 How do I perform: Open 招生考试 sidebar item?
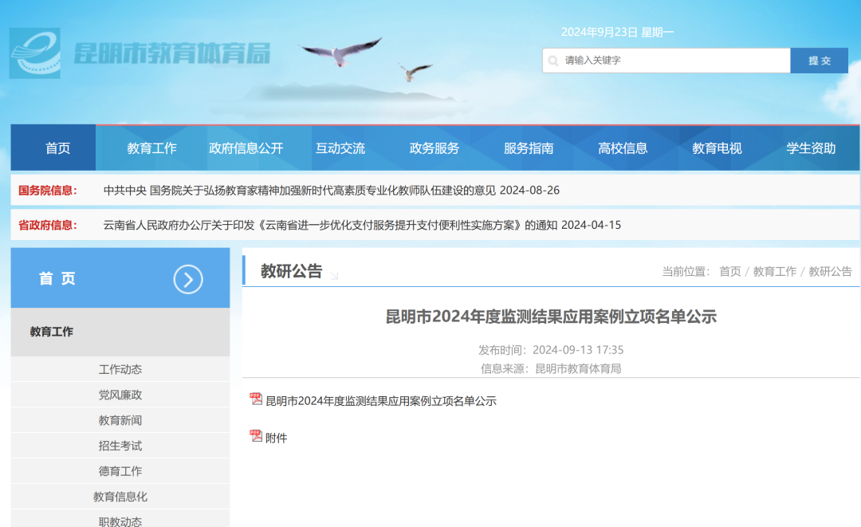pos(120,446)
